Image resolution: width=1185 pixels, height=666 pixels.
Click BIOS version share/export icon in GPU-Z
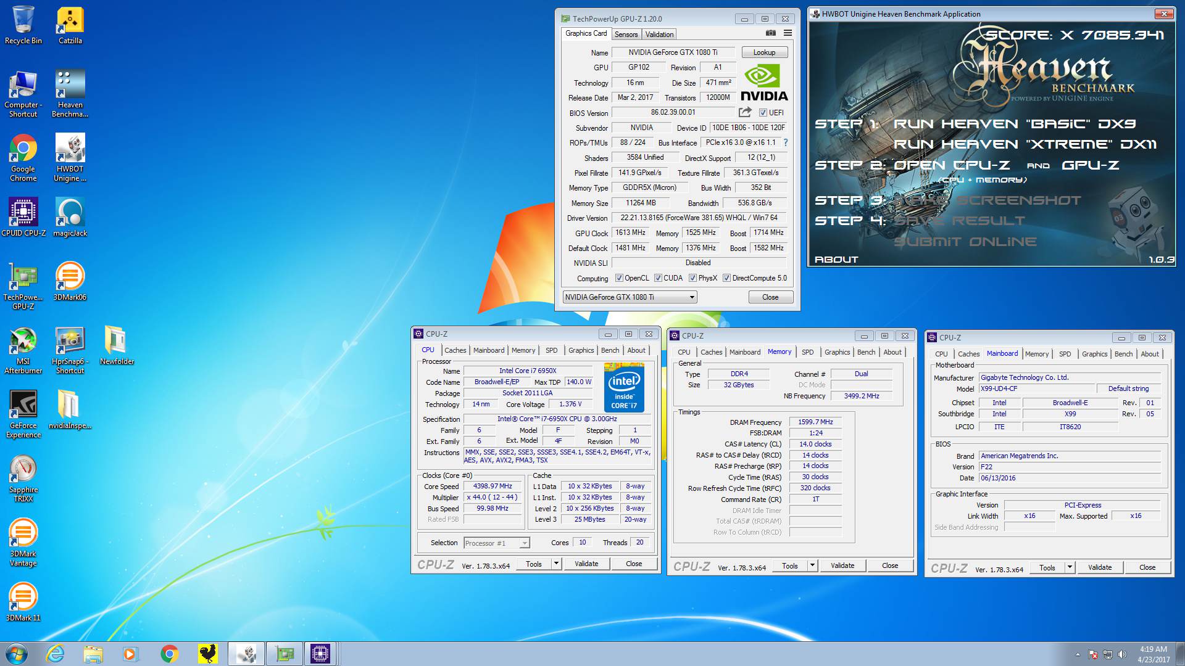point(745,112)
